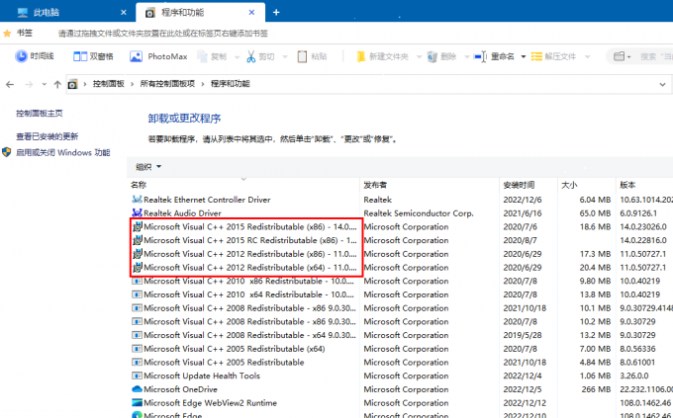Screen dimensions: 673x418
Task: Go up one level arrow
Action: [57, 84]
